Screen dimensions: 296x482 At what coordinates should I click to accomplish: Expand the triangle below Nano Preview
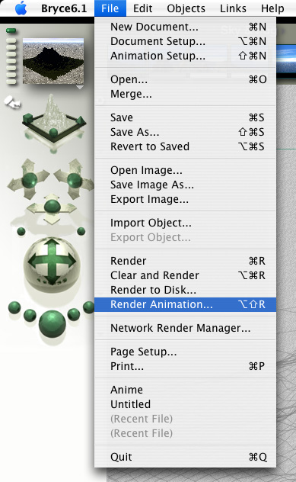(80, 88)
